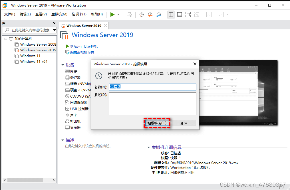The height and width of the screenshot is (190, 290).
Task: Collapse the 我的计算机 tree node
Action: tap(6, 39)
